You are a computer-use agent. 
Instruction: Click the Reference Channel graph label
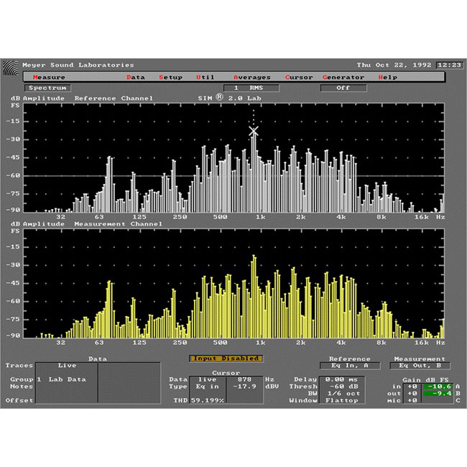coord(114,98)
